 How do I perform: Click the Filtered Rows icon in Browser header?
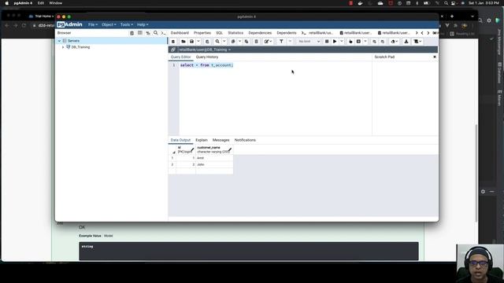148,33
